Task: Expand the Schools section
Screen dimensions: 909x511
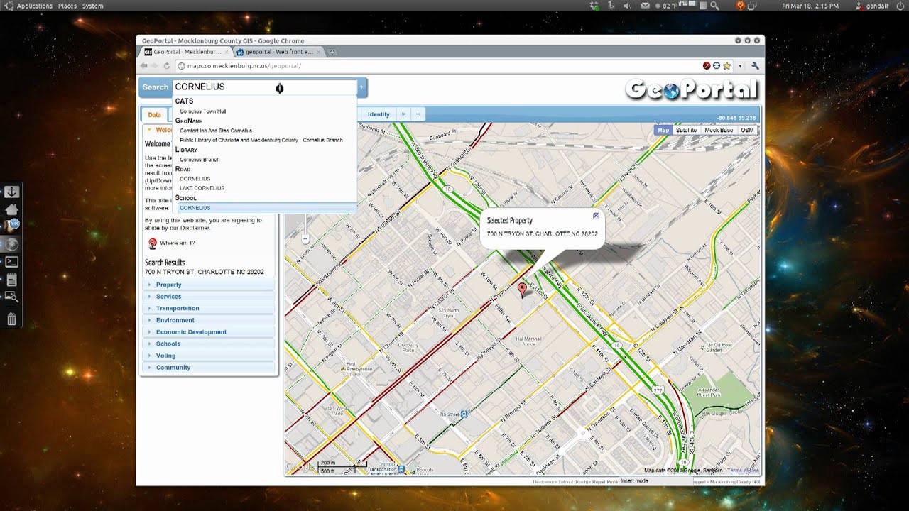Action: (x=208, y=344)
